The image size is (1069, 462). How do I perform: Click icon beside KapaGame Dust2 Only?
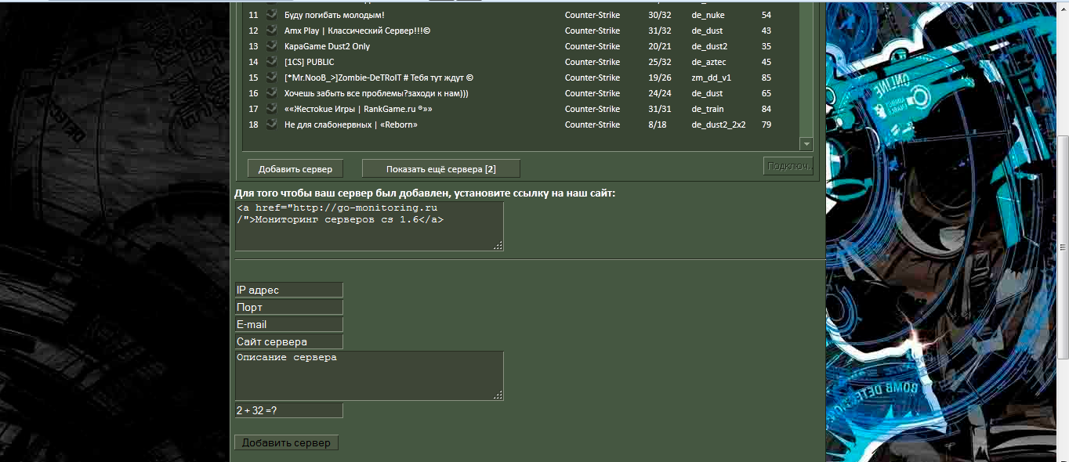pyautogui.click(x=271, y=45)
